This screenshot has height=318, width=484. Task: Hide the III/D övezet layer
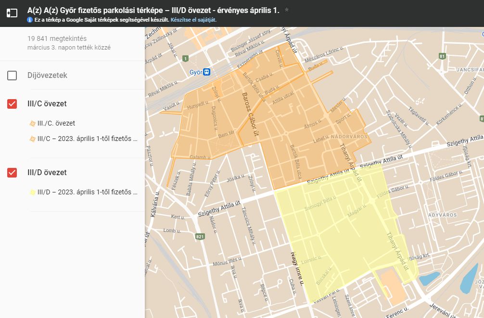coord(12,173)
